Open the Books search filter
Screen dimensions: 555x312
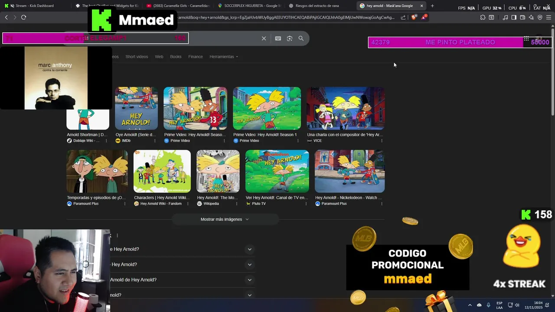(x=176, y=57)
